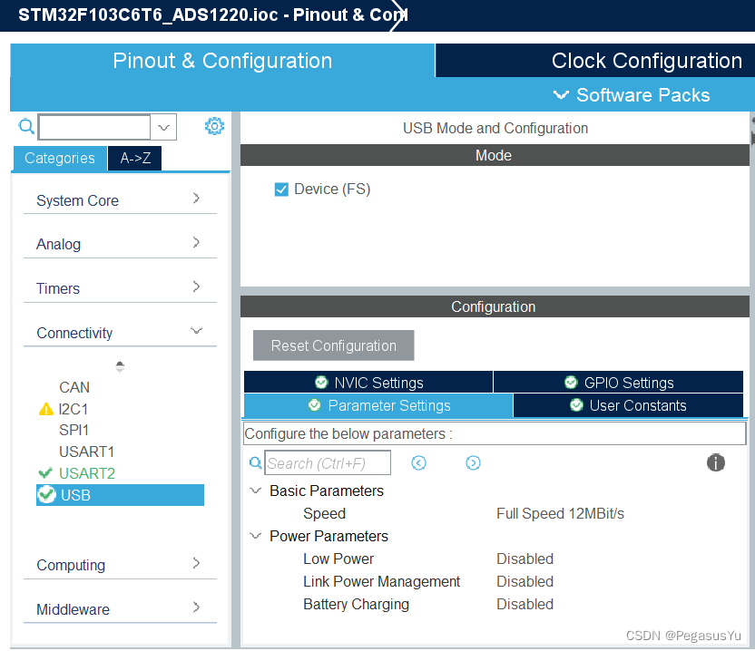Go to next search result arrow
755x651 pixels.
pos(474,463)
